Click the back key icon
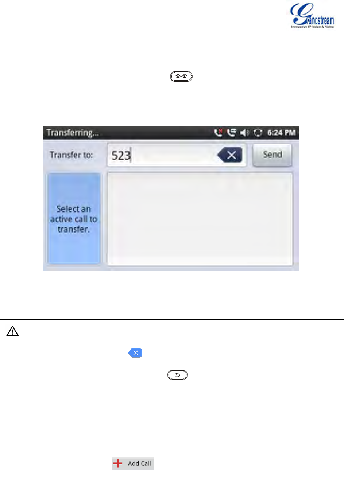 point(177,375)
